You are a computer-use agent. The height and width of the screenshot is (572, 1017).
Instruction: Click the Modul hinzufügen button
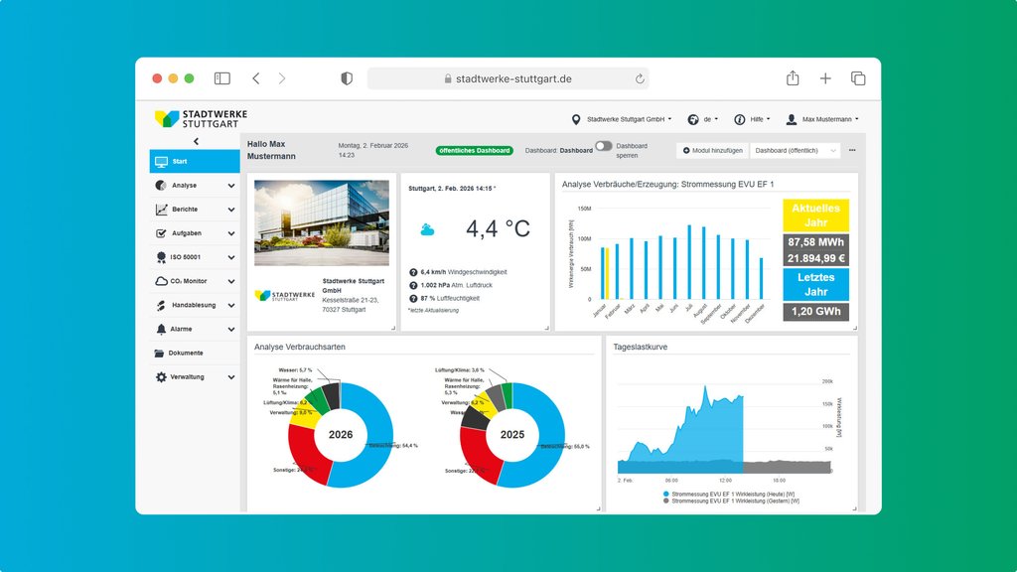[x=713, y=151]
